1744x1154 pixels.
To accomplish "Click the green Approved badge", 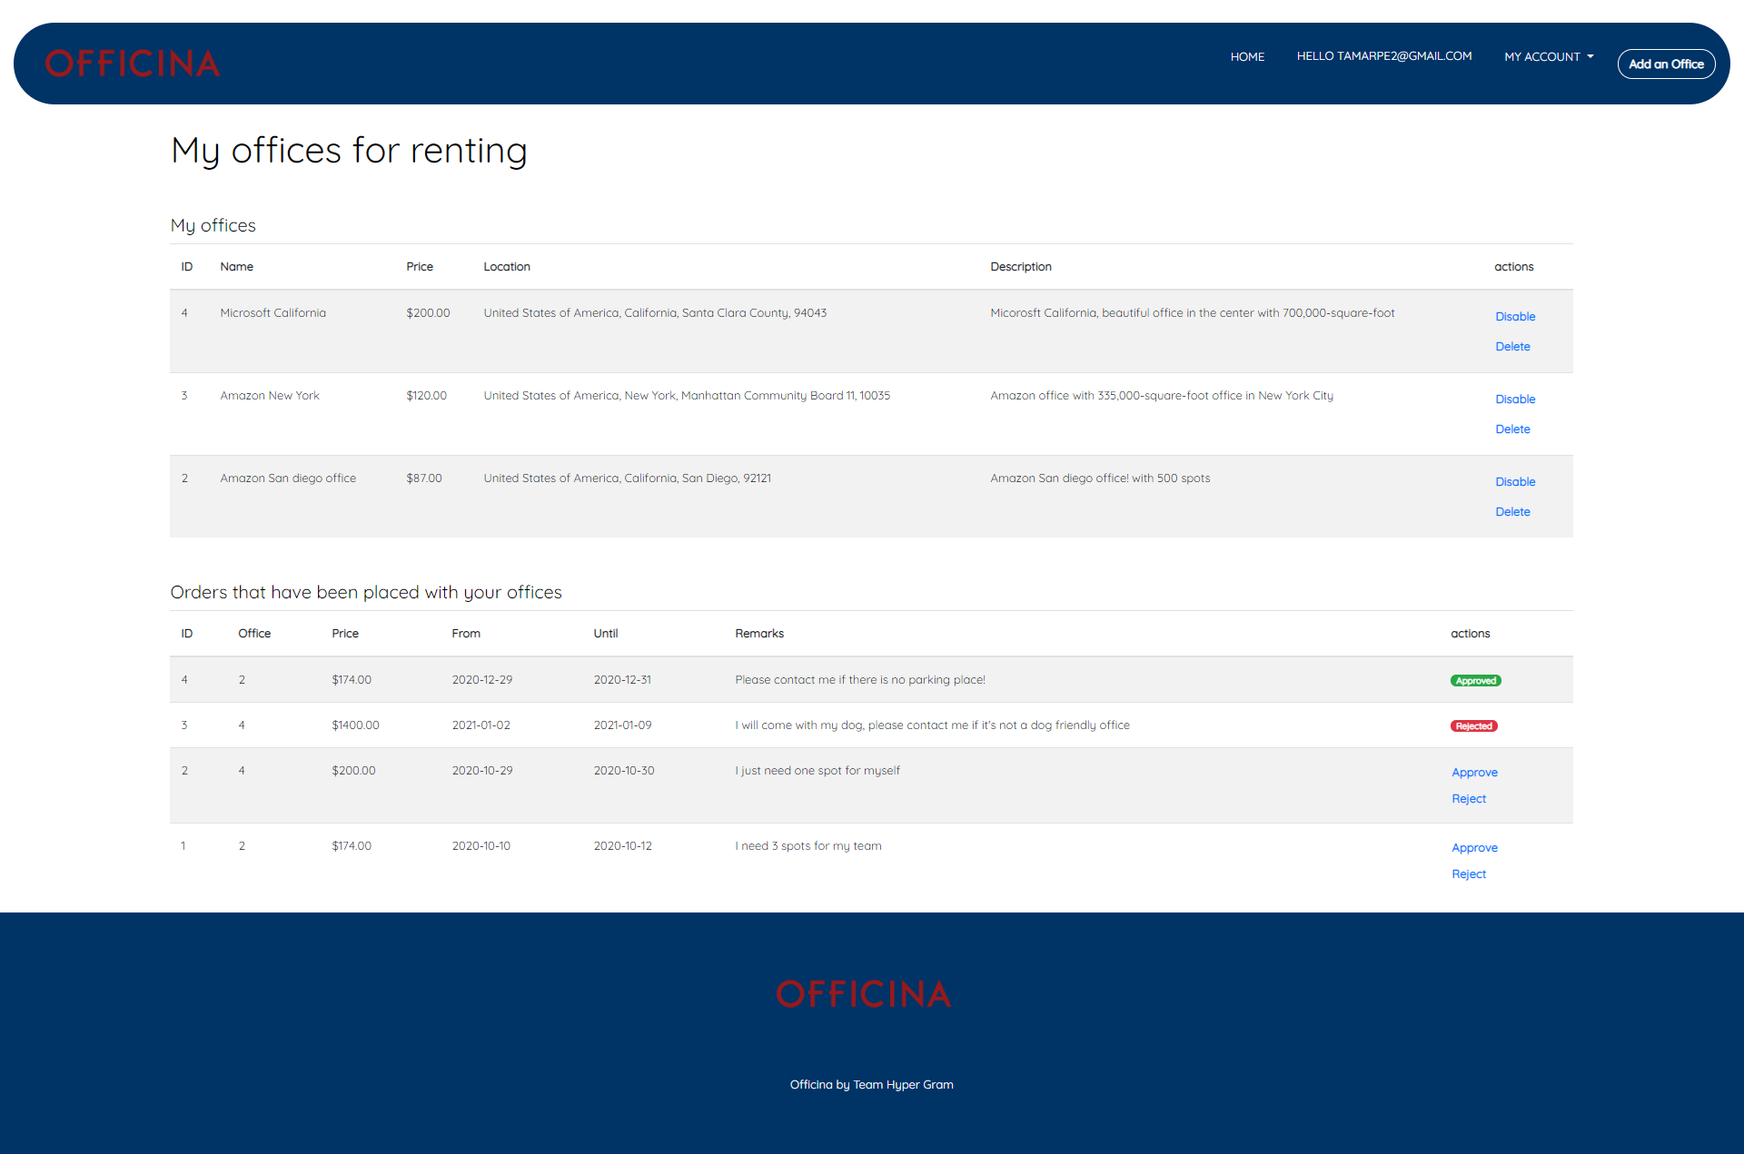I will tap(1475, 681).
